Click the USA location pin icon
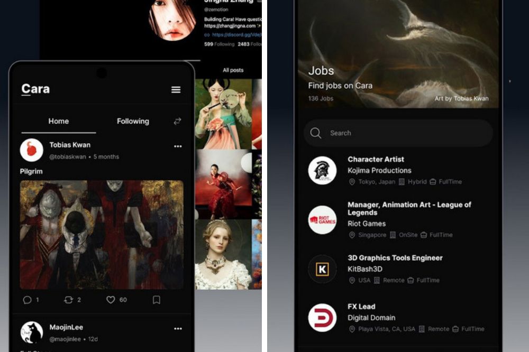 352,281
